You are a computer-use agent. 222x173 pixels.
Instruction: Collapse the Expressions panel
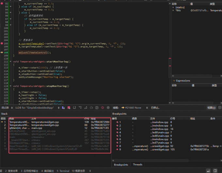(x=174, y=80)
